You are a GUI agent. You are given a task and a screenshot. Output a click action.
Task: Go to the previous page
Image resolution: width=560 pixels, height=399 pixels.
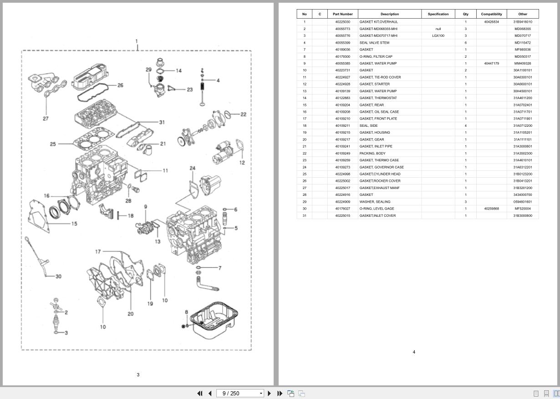(x=210, y=394)
